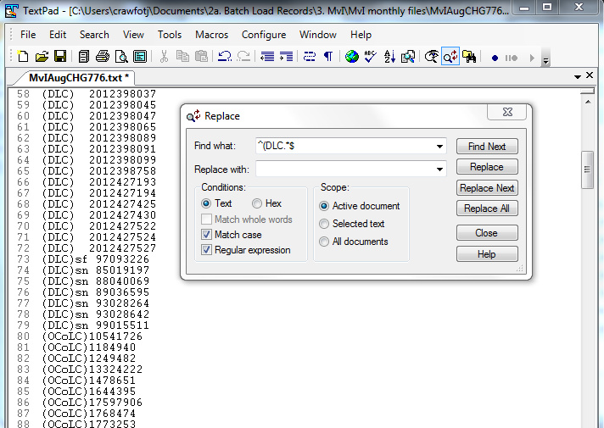
Task: Save the file with the floppy disk icon
Action: (60, 57)
